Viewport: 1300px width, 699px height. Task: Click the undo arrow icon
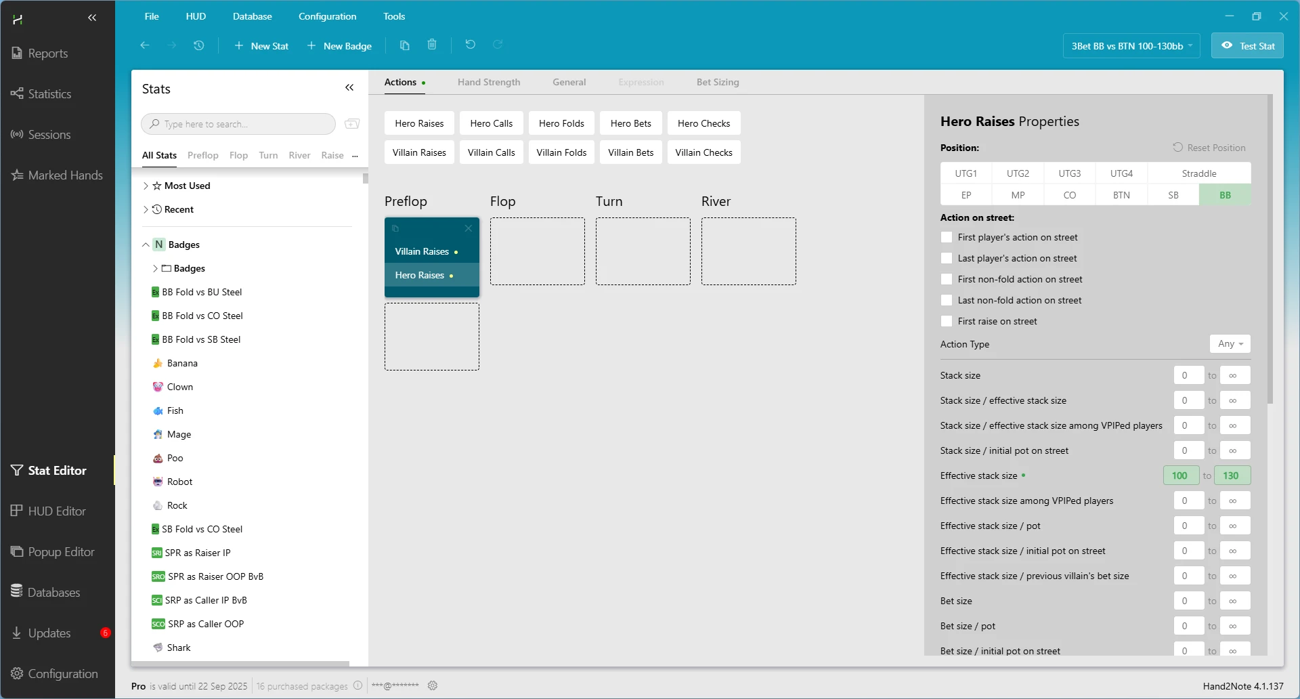(x=471, y=45)
